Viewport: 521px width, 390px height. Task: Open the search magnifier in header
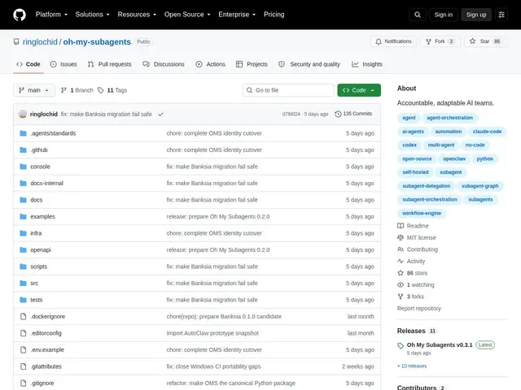tap(418, 15)
